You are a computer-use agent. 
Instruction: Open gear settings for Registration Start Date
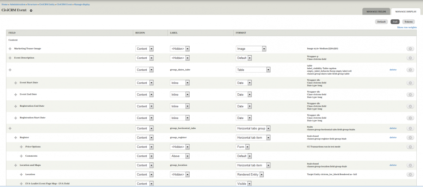click(410, 118)
